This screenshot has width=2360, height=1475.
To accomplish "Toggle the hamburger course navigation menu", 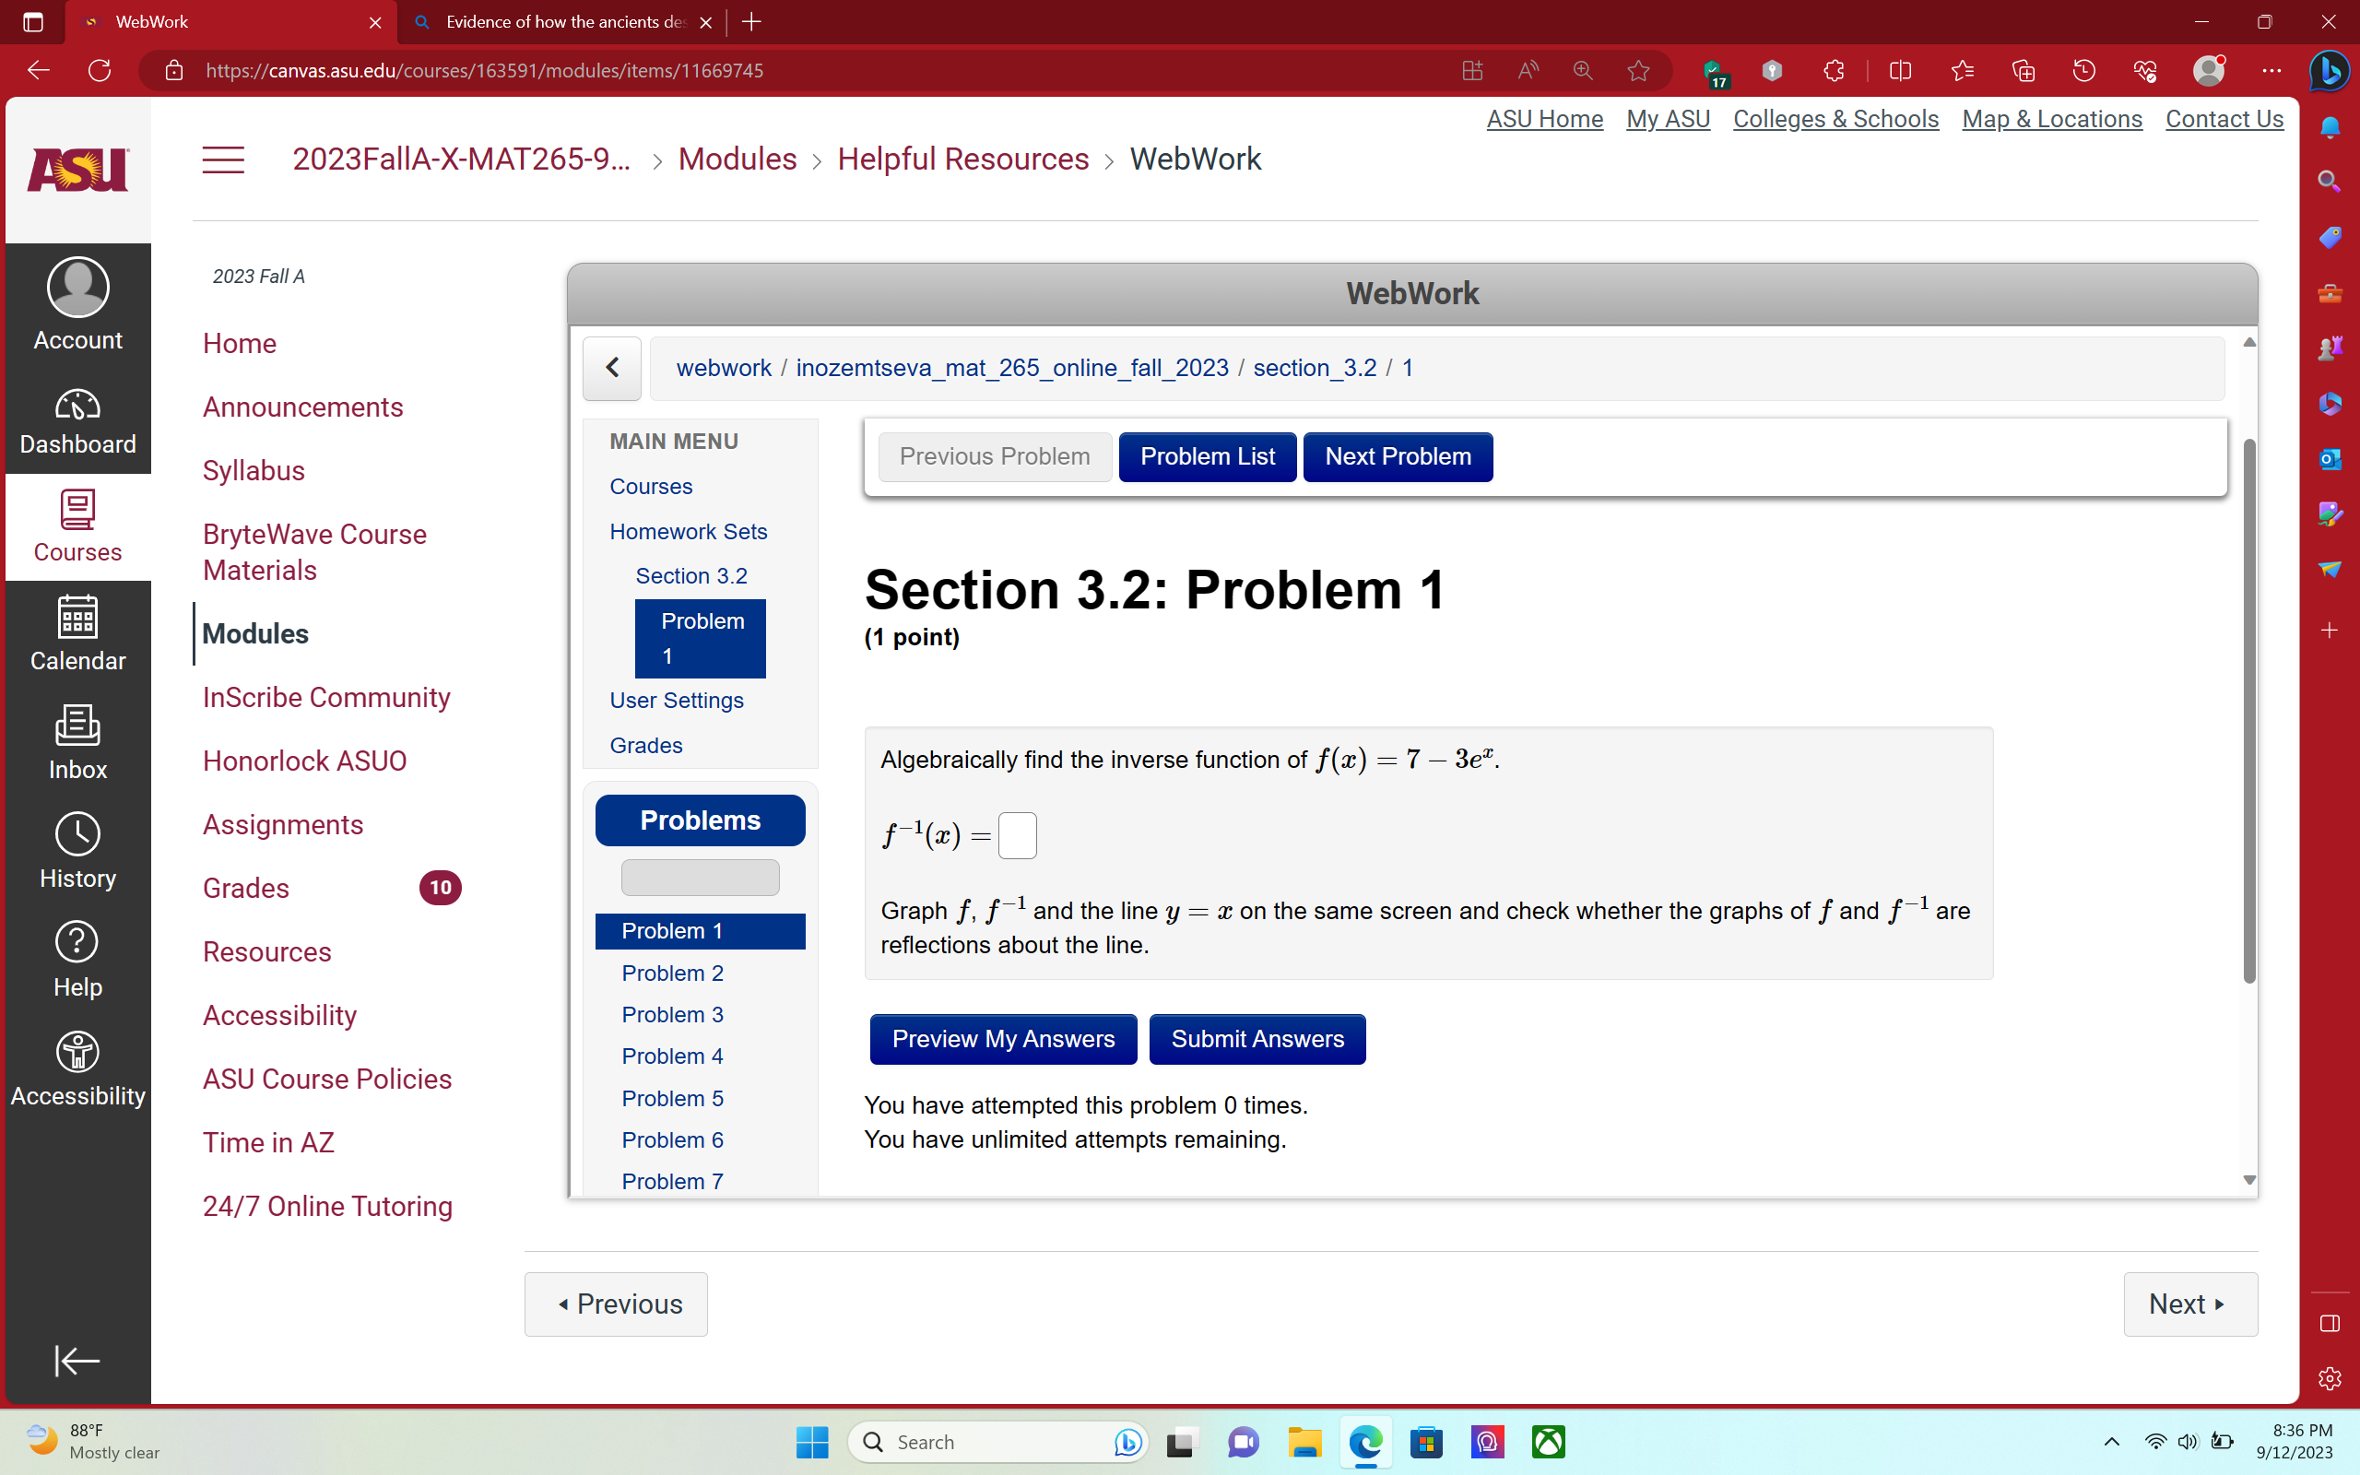I will (x=223, y=160).
